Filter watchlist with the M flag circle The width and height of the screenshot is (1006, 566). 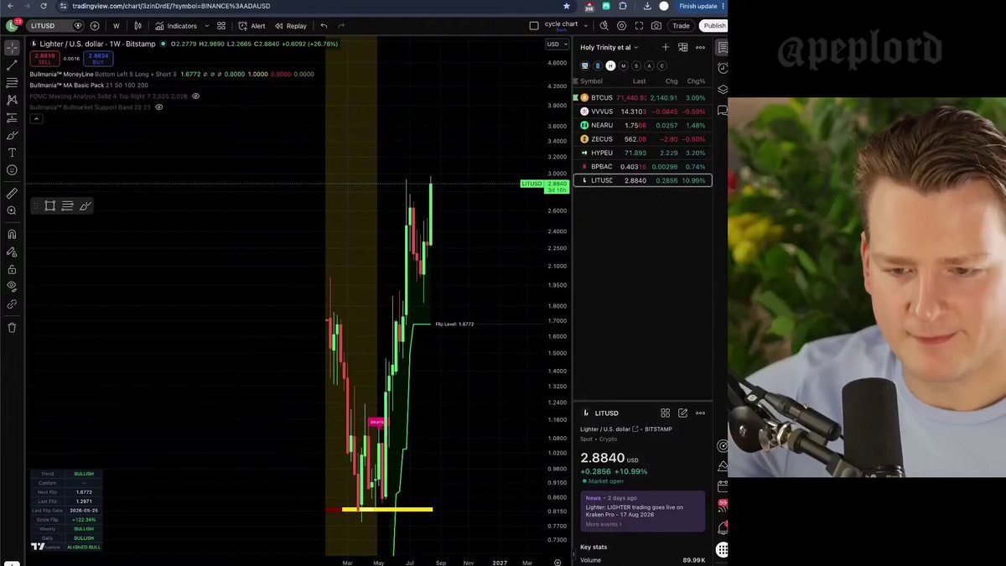point(623,65)
